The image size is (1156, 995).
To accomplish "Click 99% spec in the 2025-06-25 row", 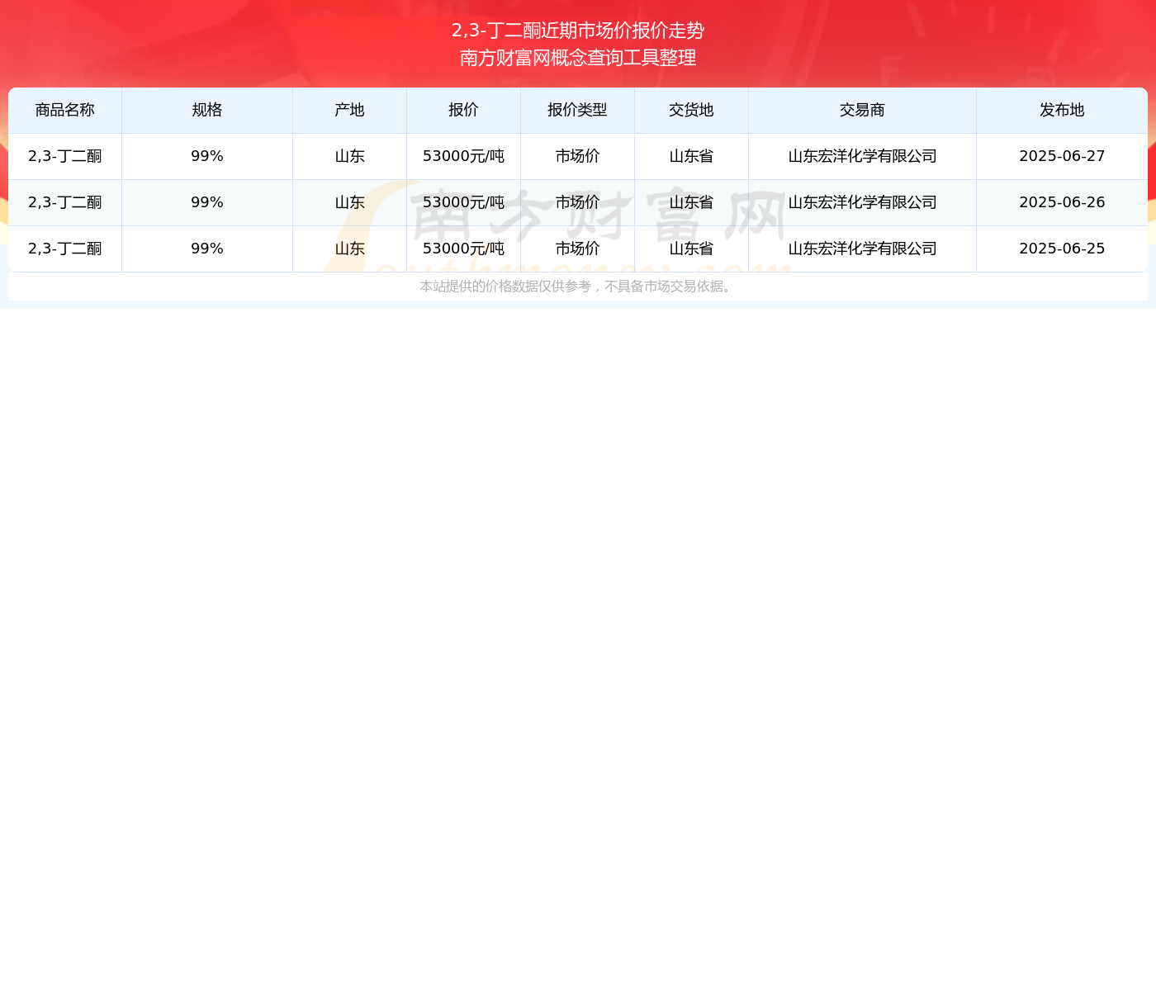I will [207, 249].
